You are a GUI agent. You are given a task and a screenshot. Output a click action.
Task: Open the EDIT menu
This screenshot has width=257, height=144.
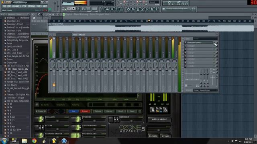pos(9,6)
